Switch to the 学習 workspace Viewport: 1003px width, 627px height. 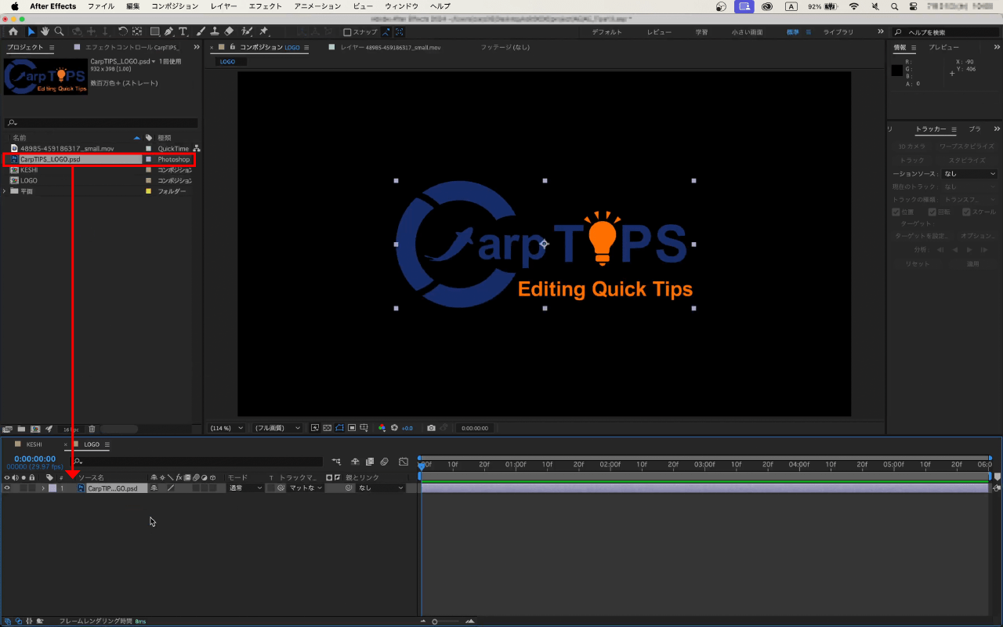pyautogui.click(x=701, y=32)
